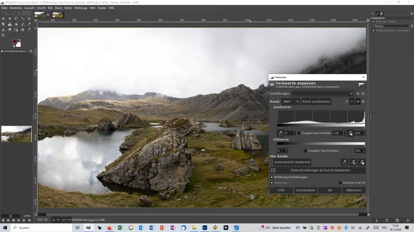The height and width of the screenshot is (232, 414).
Task: Open Excel from the Windows taskbar
Action: coord(120,228)
